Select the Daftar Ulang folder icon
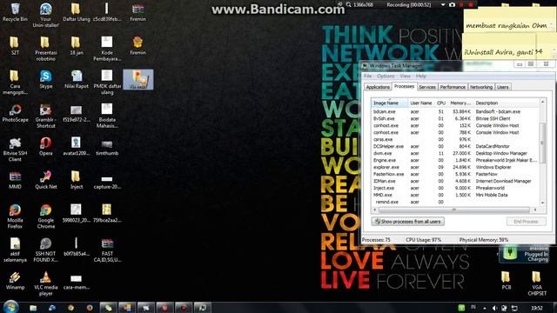The image size is (557, 313). (x=77, y=12)
